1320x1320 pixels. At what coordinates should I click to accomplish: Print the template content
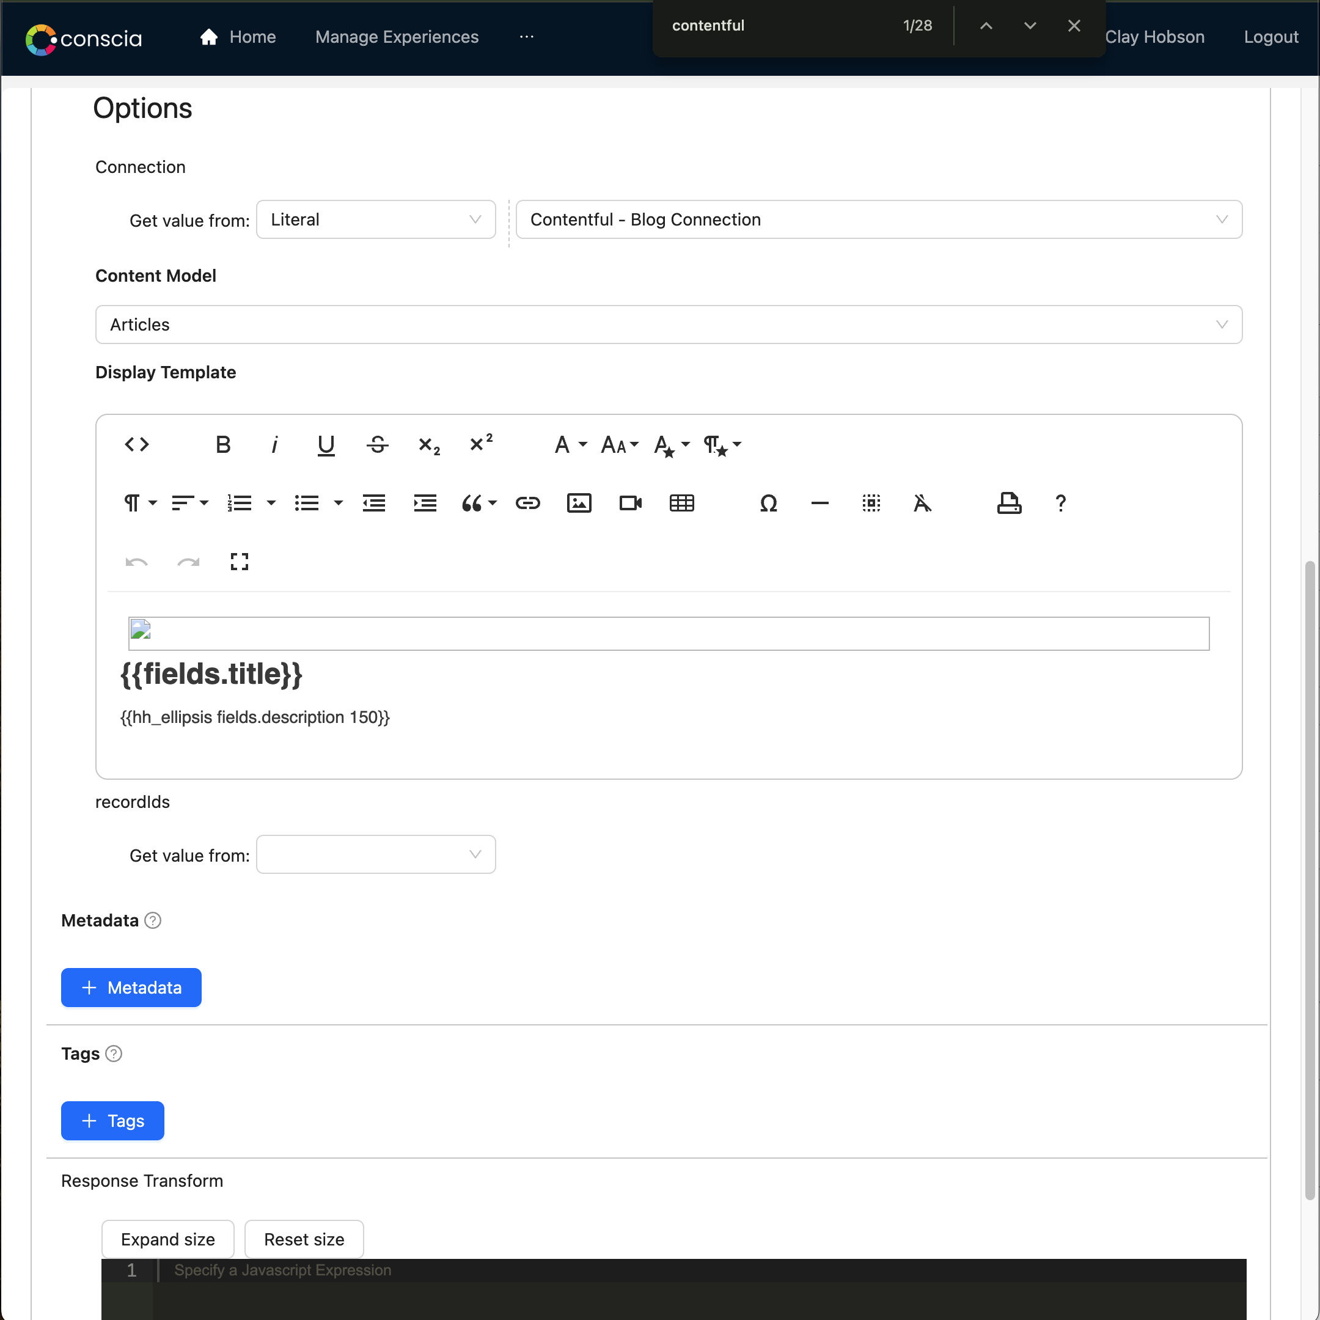tap(1009, 504)
